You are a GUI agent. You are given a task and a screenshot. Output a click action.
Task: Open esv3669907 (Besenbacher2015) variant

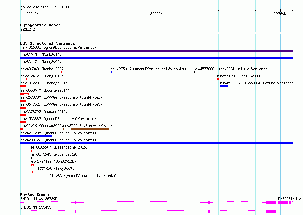pos(59,147)
